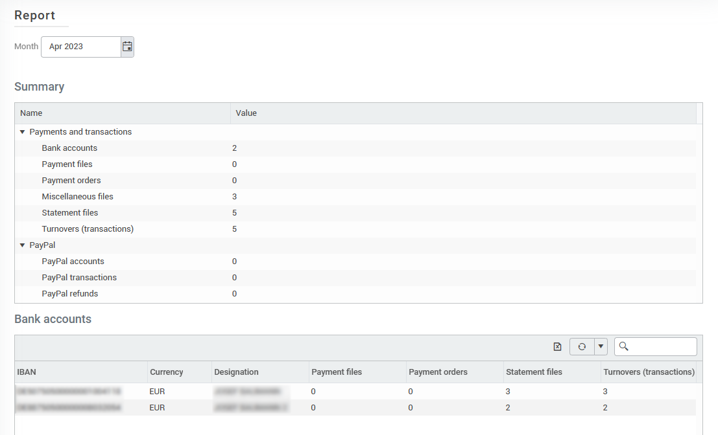Viewport: 718px width, 435px height.
Task: Collapse the Payments and transactions group
Action: point(23,132)
